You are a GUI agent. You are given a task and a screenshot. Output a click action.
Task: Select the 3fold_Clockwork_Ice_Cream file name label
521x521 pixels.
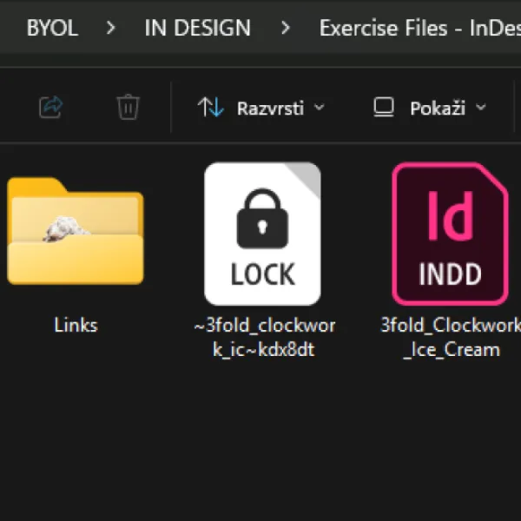pyautogui.click(x=452, y=337)
